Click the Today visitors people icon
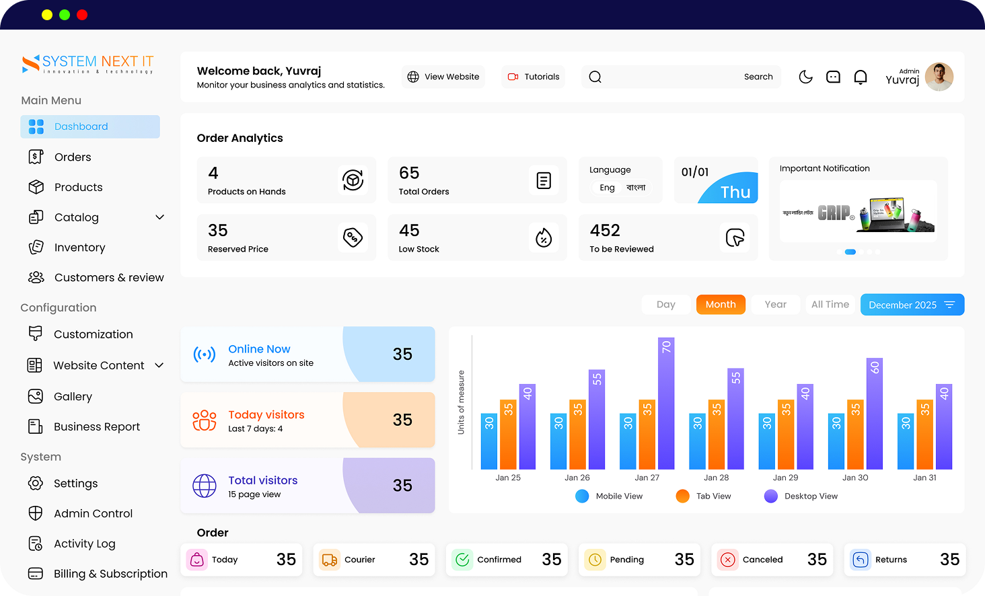985x596 pixels. point(205,420)
